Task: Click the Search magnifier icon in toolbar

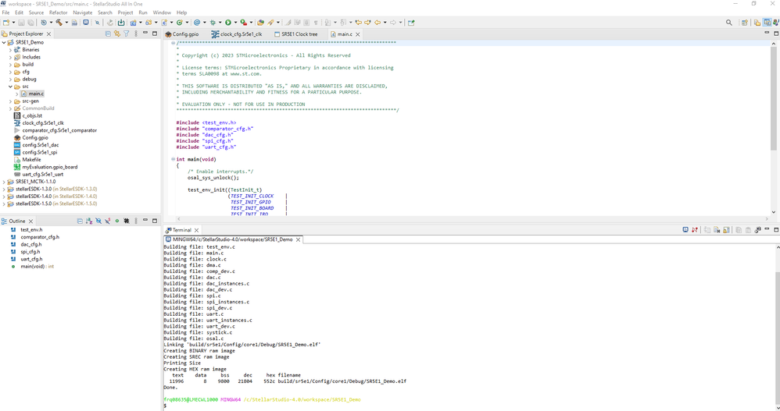Action: 728,23
